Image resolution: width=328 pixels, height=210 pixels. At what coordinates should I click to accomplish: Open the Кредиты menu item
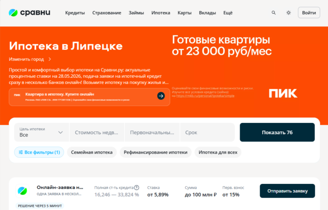[x=75, y=13]
